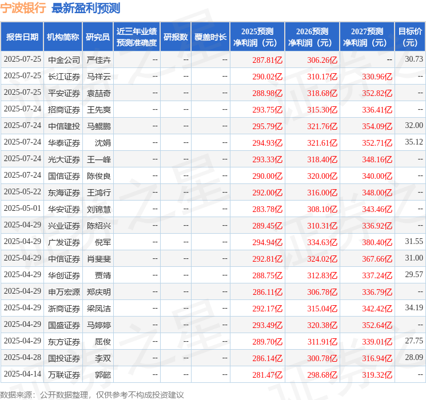Click the 机构简称 column header
The height and width of the screenshot is (400, 426).
(x=63, y=37)
